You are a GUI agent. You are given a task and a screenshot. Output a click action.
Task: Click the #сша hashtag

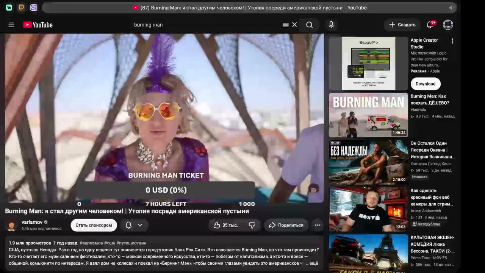point(110,243)
